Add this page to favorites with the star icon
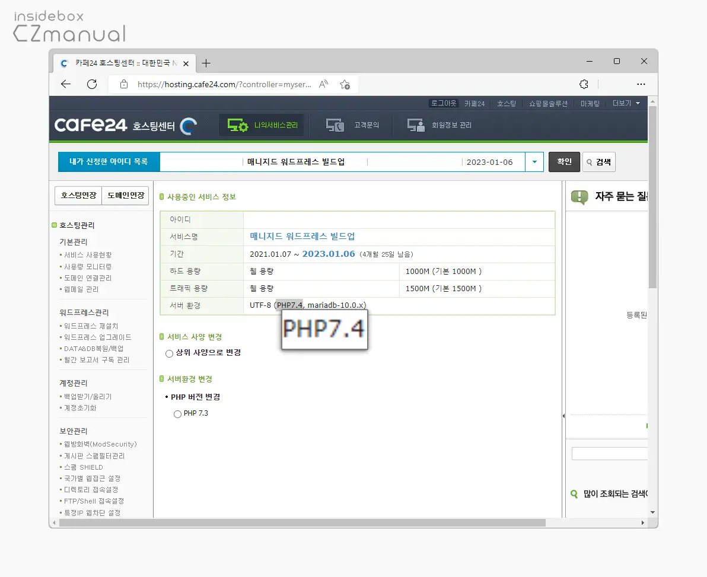Viewport: 707px width, 577px height. tap(345, 84)
